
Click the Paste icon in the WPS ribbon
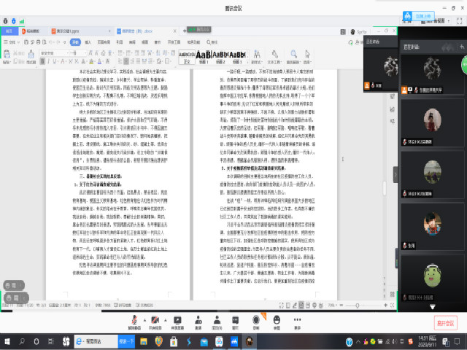click(x=7, y=55)
